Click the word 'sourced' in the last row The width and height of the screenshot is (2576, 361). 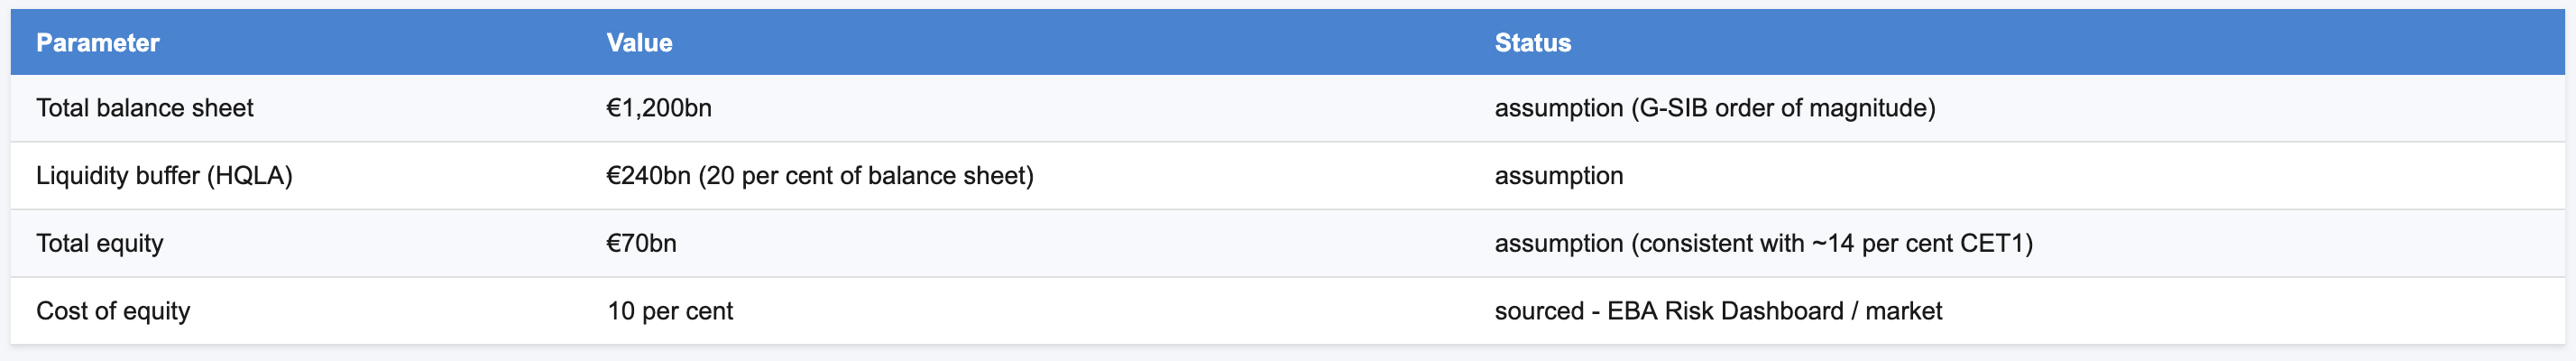(1539, 312)
